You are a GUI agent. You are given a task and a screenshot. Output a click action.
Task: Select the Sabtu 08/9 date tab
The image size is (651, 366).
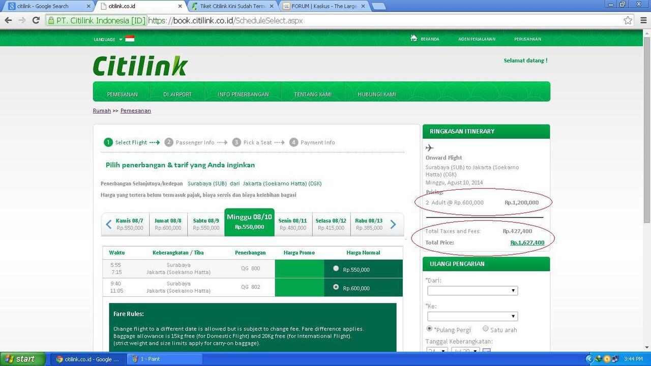click(206, 224)
